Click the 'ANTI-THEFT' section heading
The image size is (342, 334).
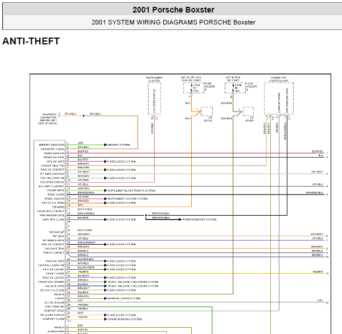(31, 41)
